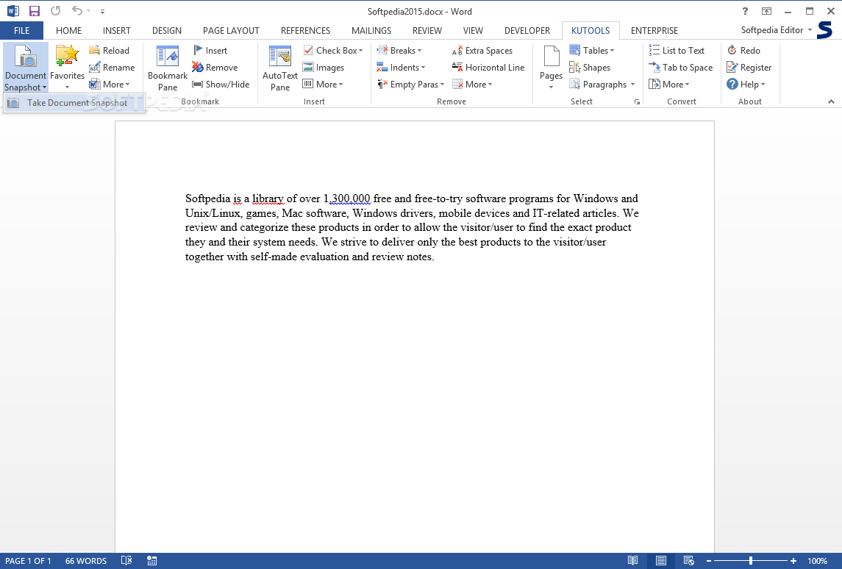Viewport: 842px width, 569px height.
Task: Click the 66 WORDS count
Action: [x=86, y=561]
